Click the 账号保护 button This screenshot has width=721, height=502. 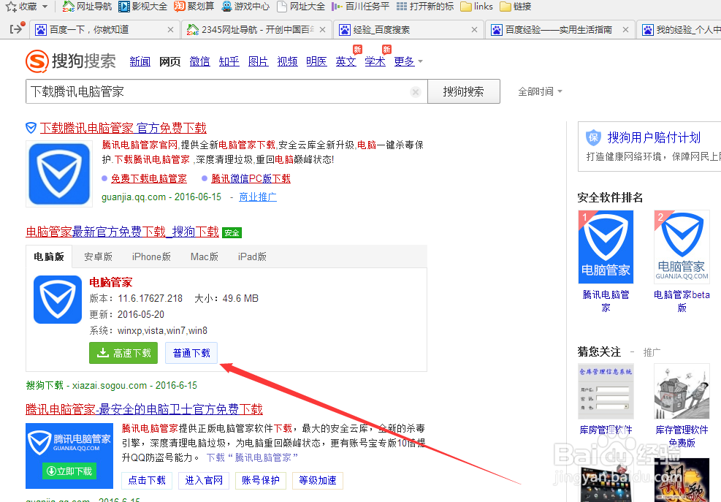pos(261,480)
